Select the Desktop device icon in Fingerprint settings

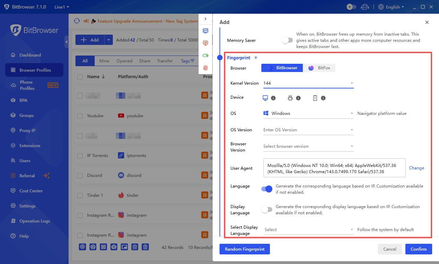[x=265, y=98]
